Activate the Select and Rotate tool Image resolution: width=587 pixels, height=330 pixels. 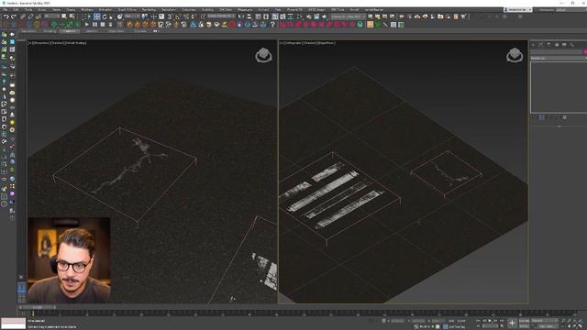coord(105,16)
